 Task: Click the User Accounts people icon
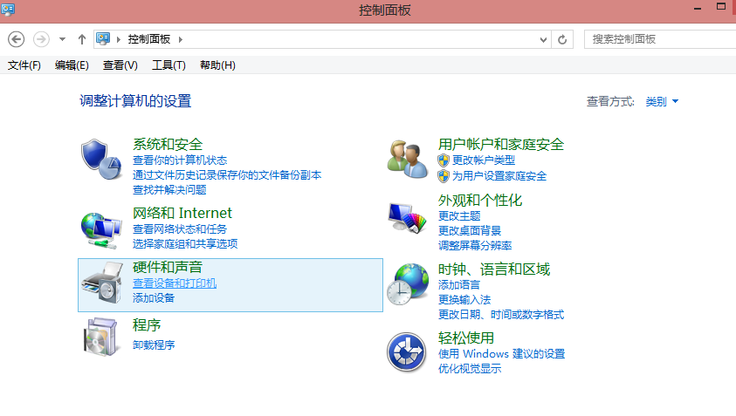(x=408, y=159)
